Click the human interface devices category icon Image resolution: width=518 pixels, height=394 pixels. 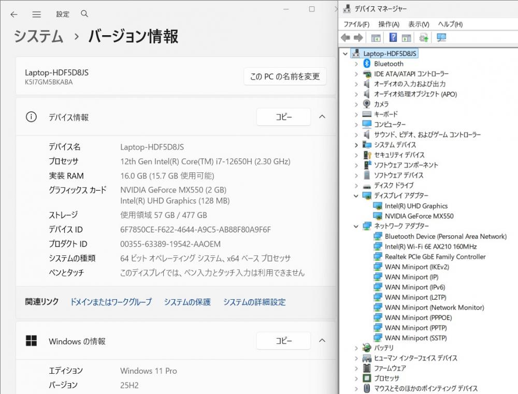[x=367, y=358]
